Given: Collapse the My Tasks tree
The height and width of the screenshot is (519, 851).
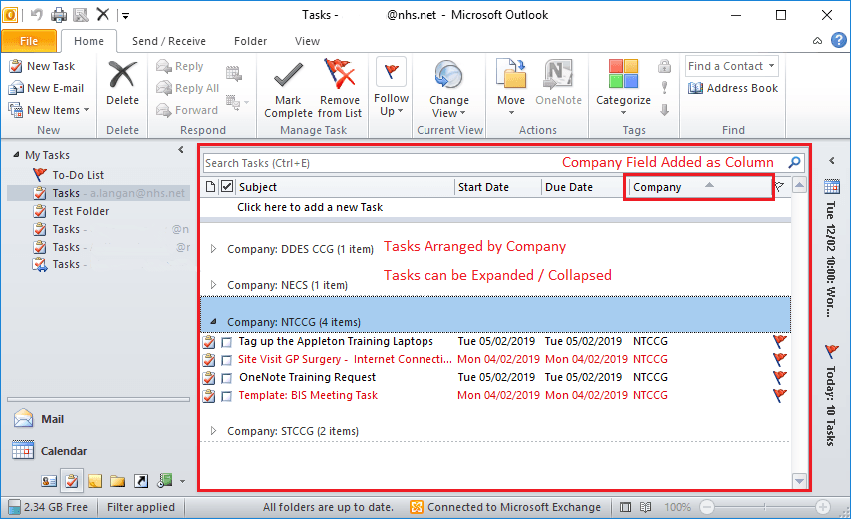Looking at the screenshot, I should click(16, 155).
